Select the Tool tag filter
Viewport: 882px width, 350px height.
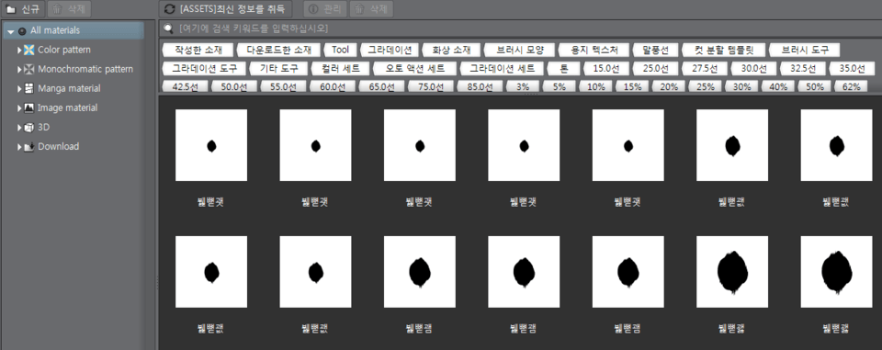click(339, 51)
